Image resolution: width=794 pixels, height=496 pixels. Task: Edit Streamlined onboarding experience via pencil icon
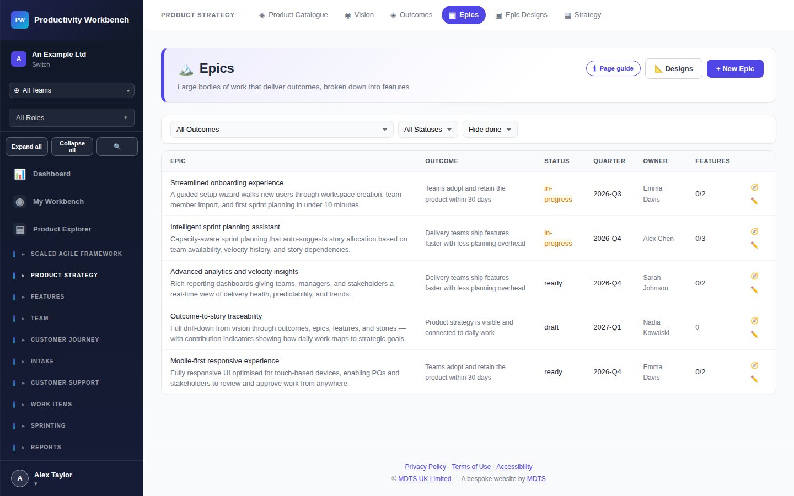[754, 201]
